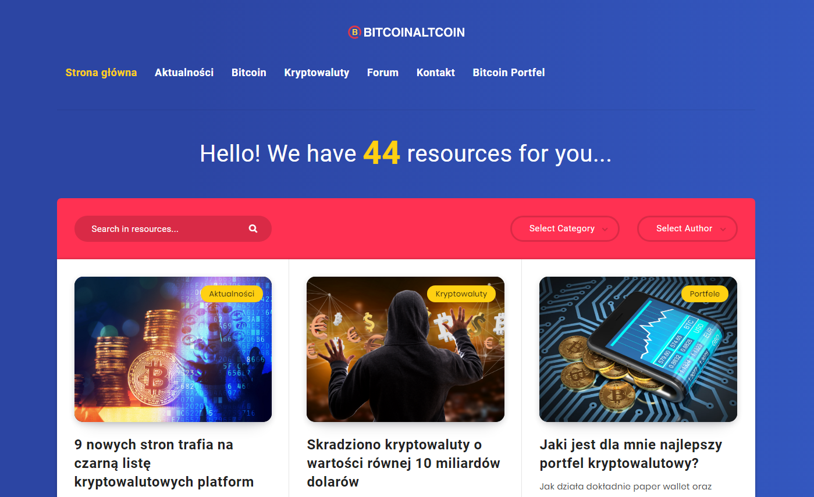Open the Bitcoin Portfel menu item

[x=509, y=73]
